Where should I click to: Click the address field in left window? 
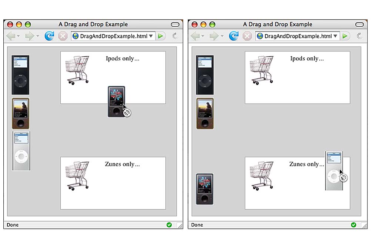tap(113, 36)
